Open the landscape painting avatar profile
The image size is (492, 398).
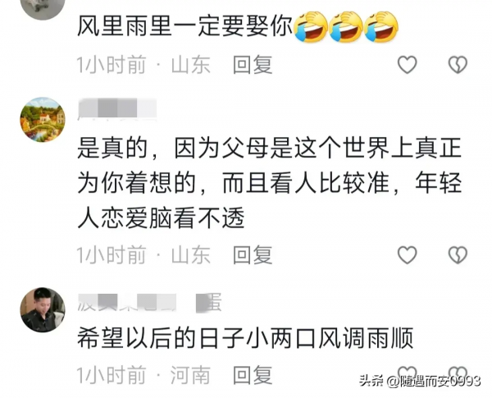click(43, 120)
